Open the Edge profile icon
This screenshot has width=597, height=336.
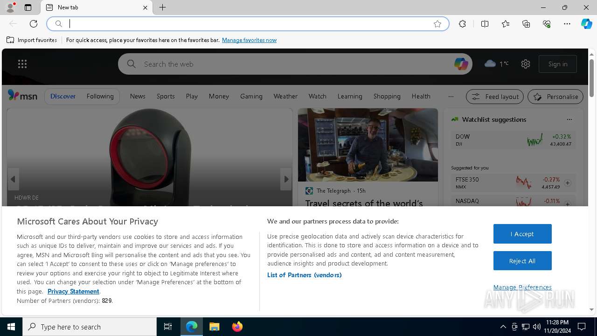pyautogui.click(x=10, y=7)
